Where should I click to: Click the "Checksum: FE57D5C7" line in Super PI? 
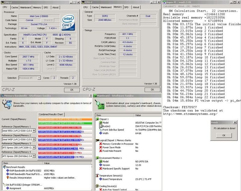[x=180, y=107]
